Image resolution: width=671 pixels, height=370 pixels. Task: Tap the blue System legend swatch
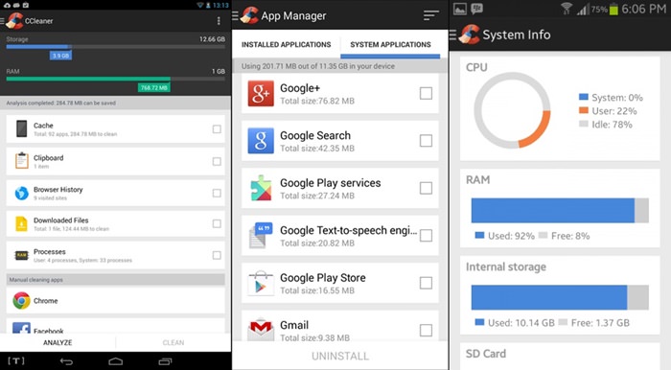583,97
